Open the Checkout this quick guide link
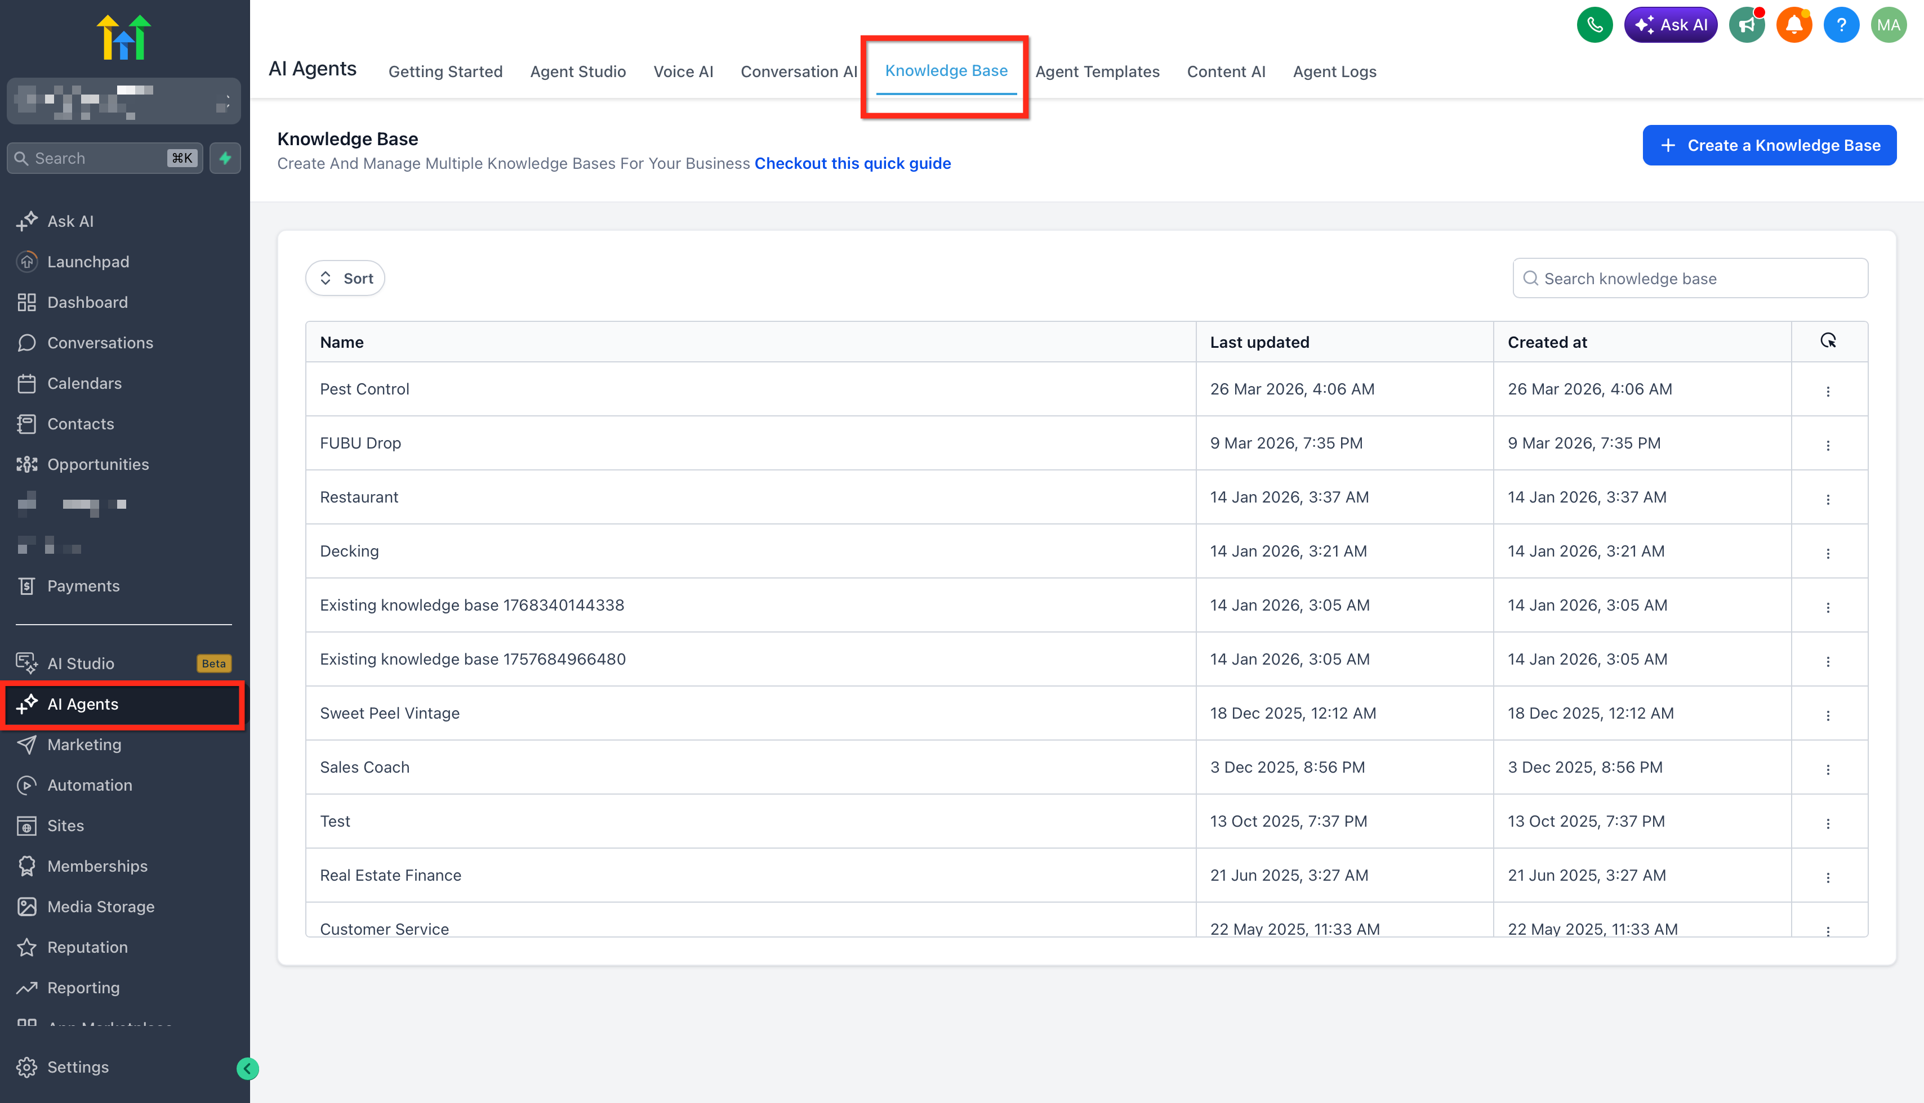 [852, 164]
